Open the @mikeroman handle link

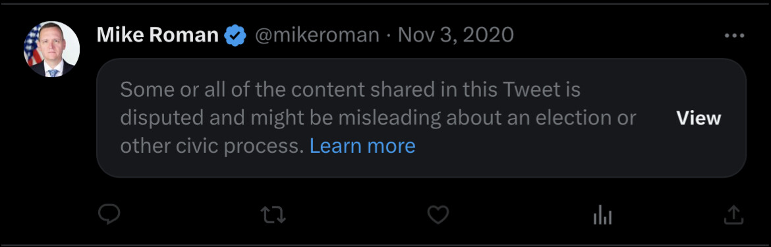(x=317, y=36)
